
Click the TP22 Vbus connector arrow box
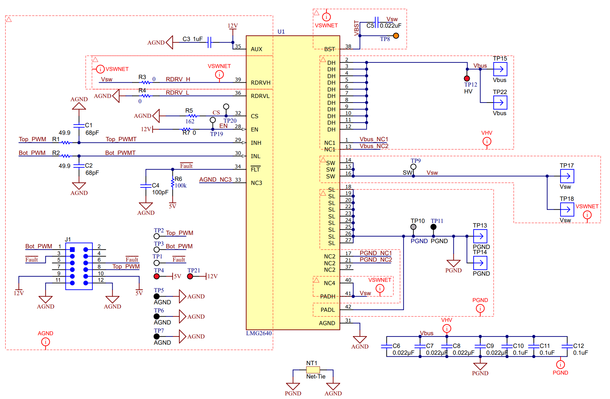(x=500, y=103)
